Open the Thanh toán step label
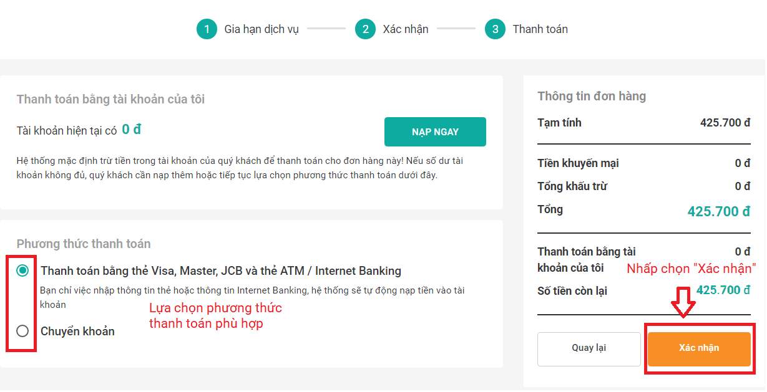The image size is (767, 392). 540,29
